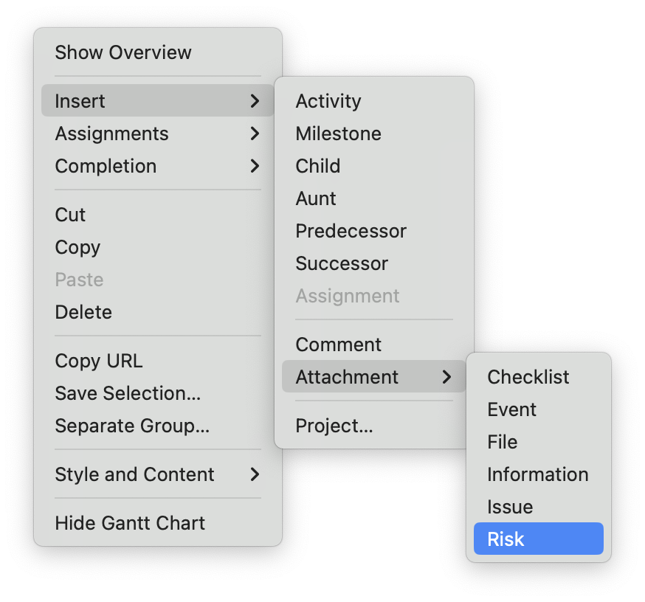Select Separate Group… option
The image size is (645, 602).
coord(132,426)
